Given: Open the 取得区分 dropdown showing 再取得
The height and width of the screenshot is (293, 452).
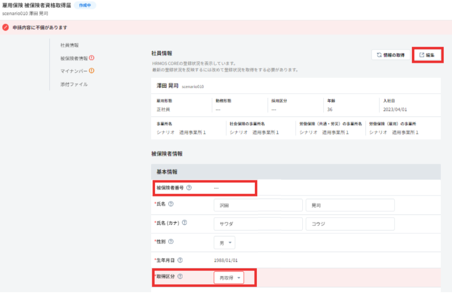Looking at the screenshot, I should [x=229, y=278].
